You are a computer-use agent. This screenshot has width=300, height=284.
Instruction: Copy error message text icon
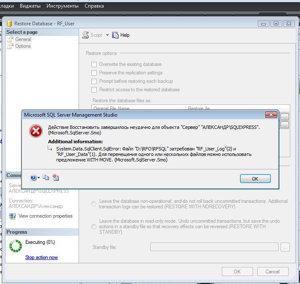coord(46,177)
